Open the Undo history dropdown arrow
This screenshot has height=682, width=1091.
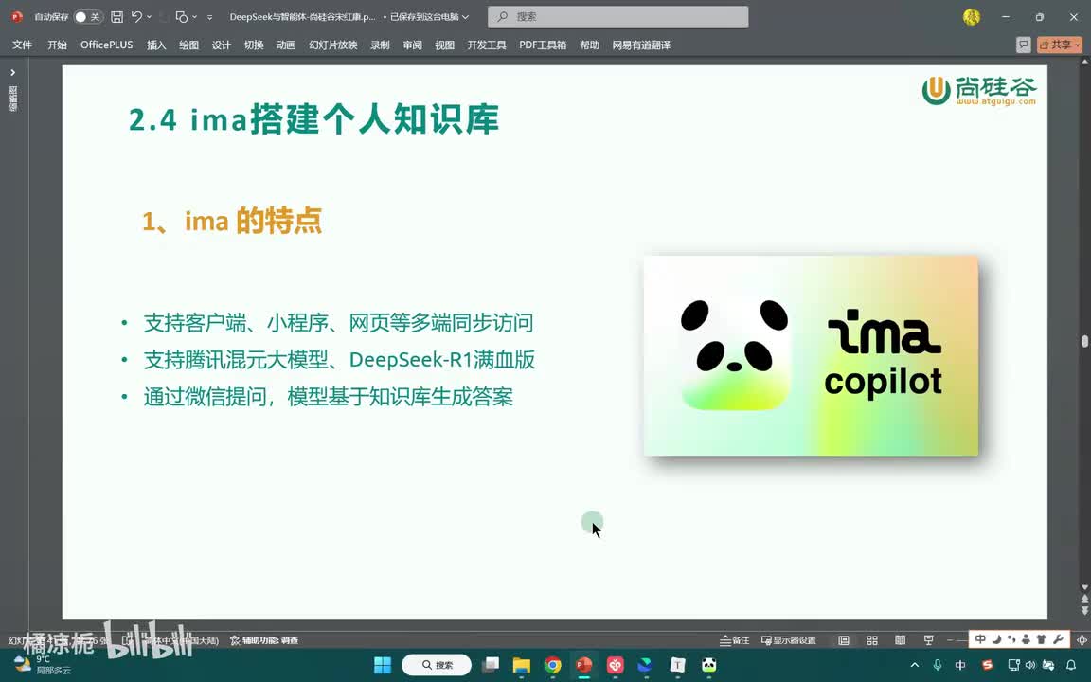point(149,17)
